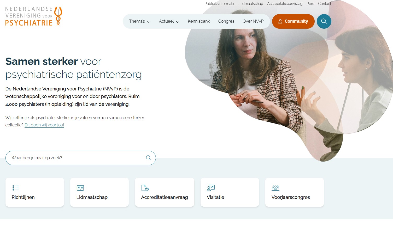Click the Lidmaatschap ID card icon
This screenshot has height=227, width=393.
pyautogui.click(x=80, y=188)
